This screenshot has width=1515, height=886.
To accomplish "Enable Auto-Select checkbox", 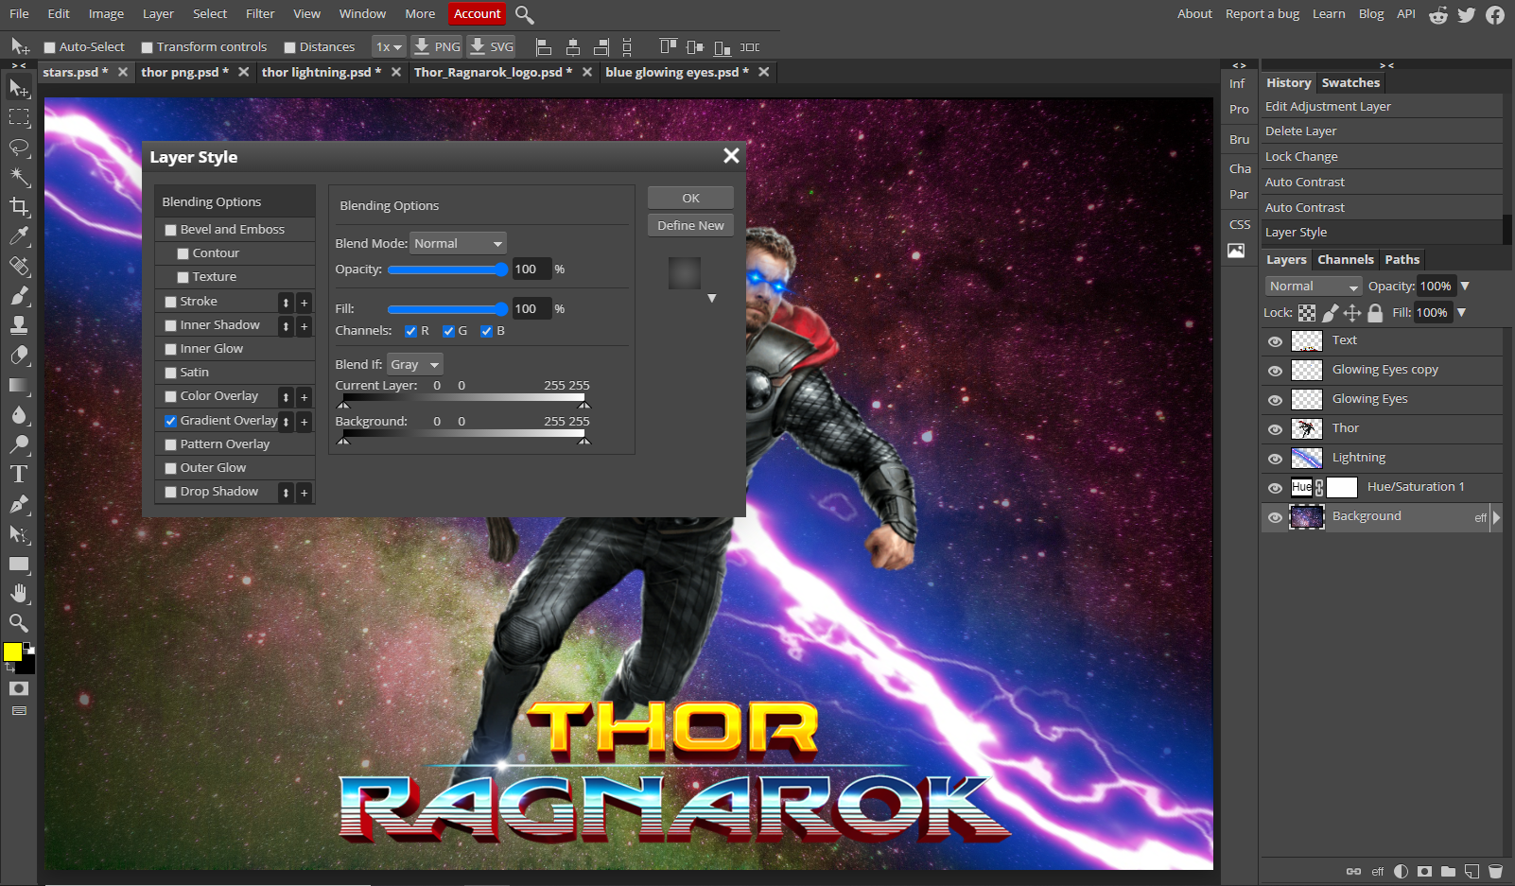I will pos(50,47).
